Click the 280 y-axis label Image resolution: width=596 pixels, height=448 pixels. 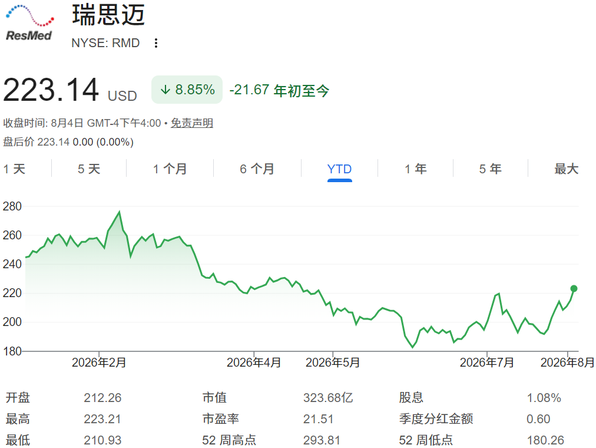[x=12, y=206]
